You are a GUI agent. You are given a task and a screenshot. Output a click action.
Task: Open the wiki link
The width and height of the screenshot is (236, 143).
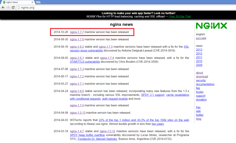[198, 111]
